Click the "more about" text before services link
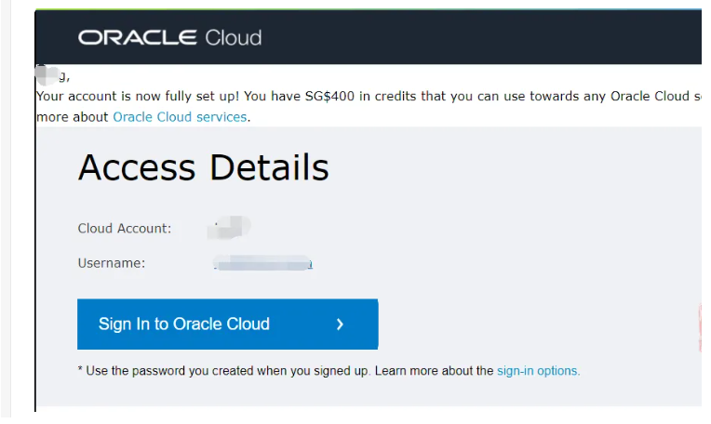Image resolution: width=711 pixels, height=424 pixels. click(72, 117)
